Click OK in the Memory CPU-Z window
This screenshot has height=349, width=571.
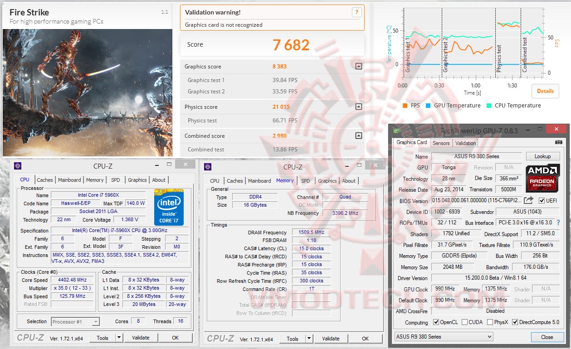(x=366, y=339)
